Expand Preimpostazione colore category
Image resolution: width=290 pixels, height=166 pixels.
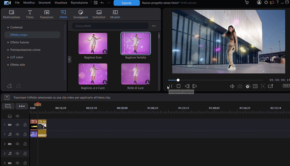tap(8, 50)
